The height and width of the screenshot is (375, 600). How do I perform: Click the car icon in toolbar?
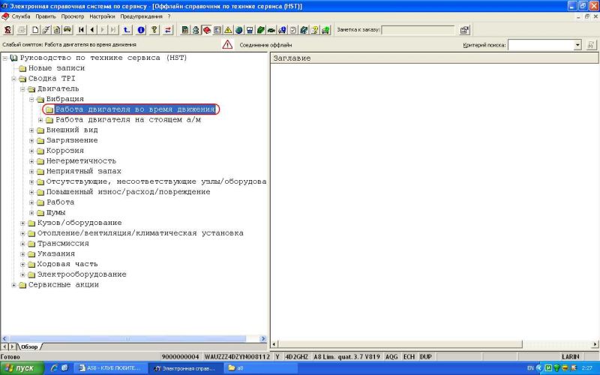[x=67, y=30]
